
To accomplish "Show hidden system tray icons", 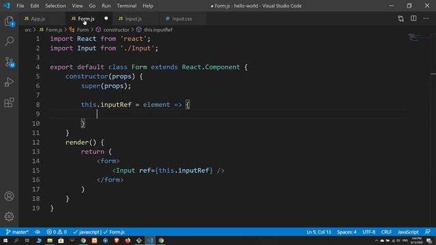I will 377,241.
